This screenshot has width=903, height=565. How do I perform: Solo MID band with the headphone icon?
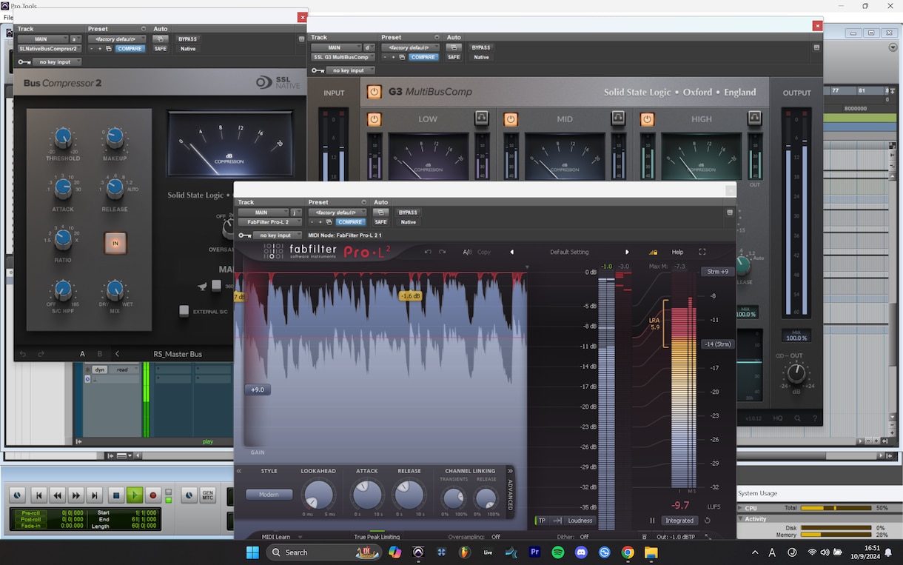[x=618, y=118]
